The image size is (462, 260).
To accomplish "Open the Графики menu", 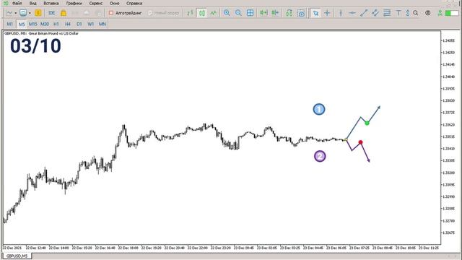I will tap(74, 4).
